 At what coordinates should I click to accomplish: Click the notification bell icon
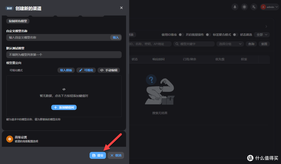coord(235,7)
